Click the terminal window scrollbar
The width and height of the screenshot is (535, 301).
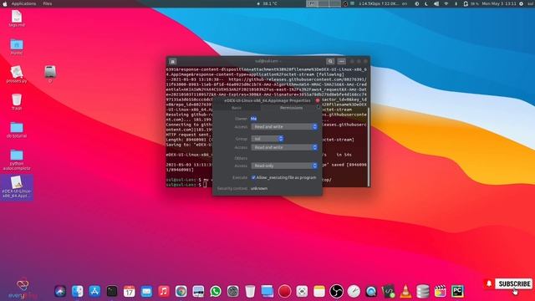[369, 147]
